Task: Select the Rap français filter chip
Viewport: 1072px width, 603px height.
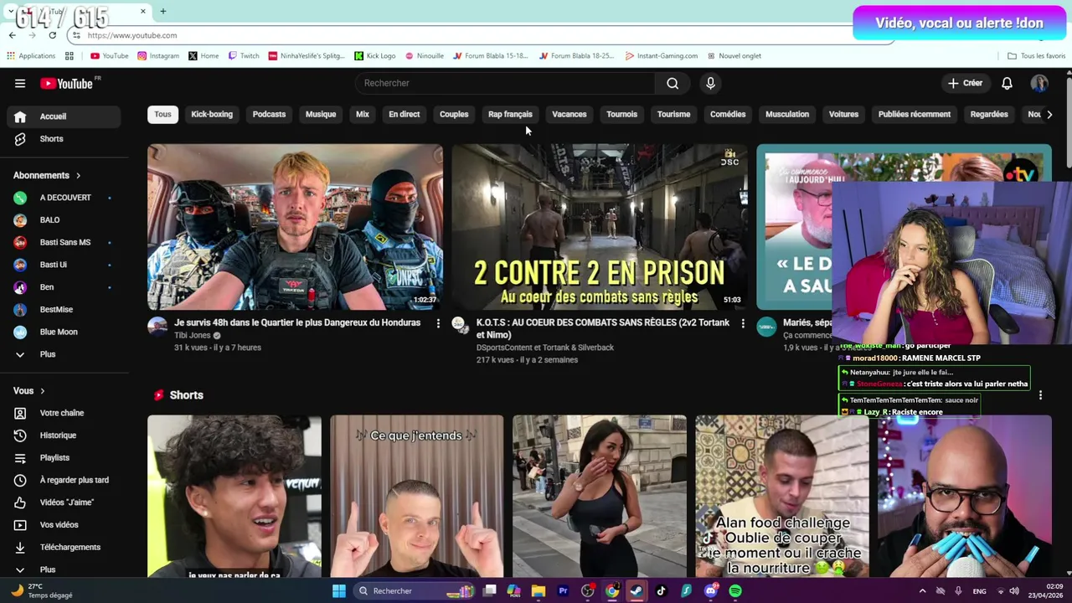Action: tap(510, 114)
